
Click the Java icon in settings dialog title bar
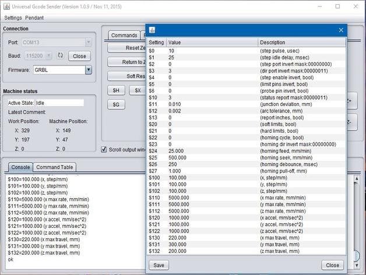pyautogui.click(x=152, y=30)
